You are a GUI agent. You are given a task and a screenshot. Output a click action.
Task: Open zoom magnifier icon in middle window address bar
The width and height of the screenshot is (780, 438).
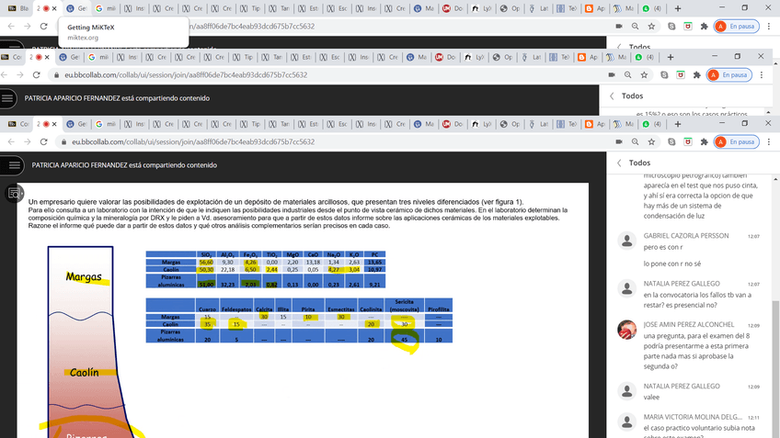(628, 75)
